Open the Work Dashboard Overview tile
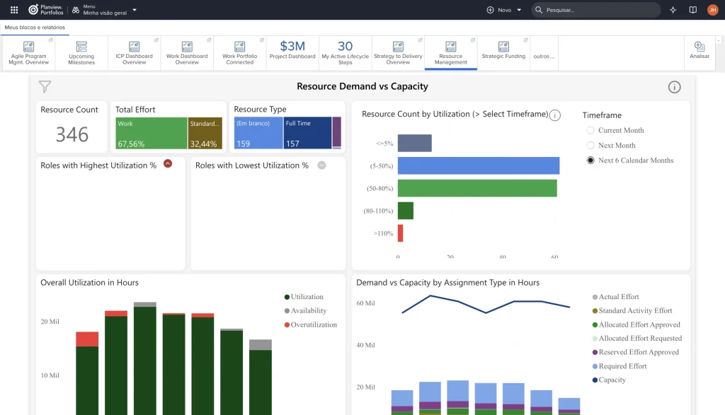Viewport: 725px width, 415px height. coord(187,53)
